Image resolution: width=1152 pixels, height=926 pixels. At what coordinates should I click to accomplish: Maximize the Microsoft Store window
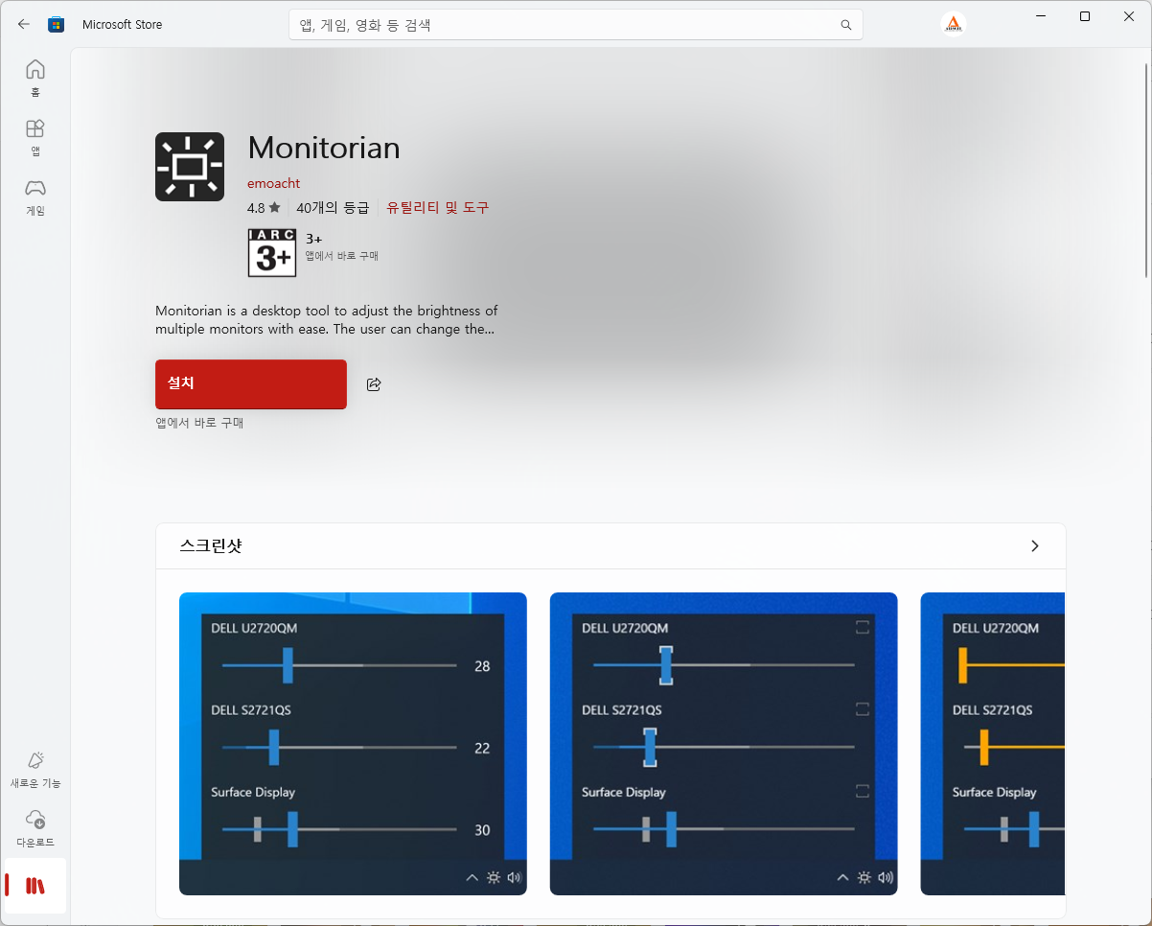tap(1084, 16)
